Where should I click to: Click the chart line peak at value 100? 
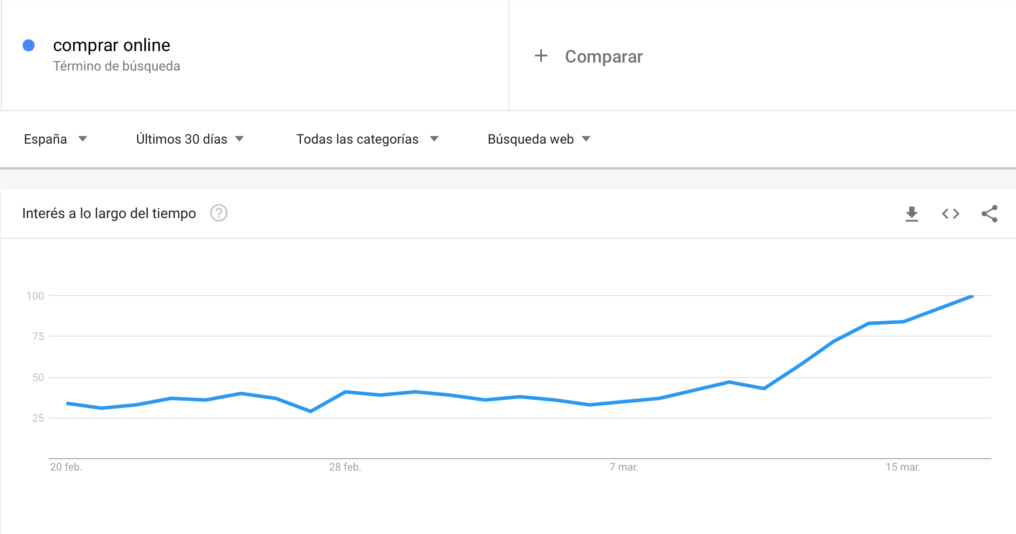[x=972, y=297]
